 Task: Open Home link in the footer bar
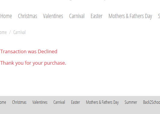click(x=3, y=102)
